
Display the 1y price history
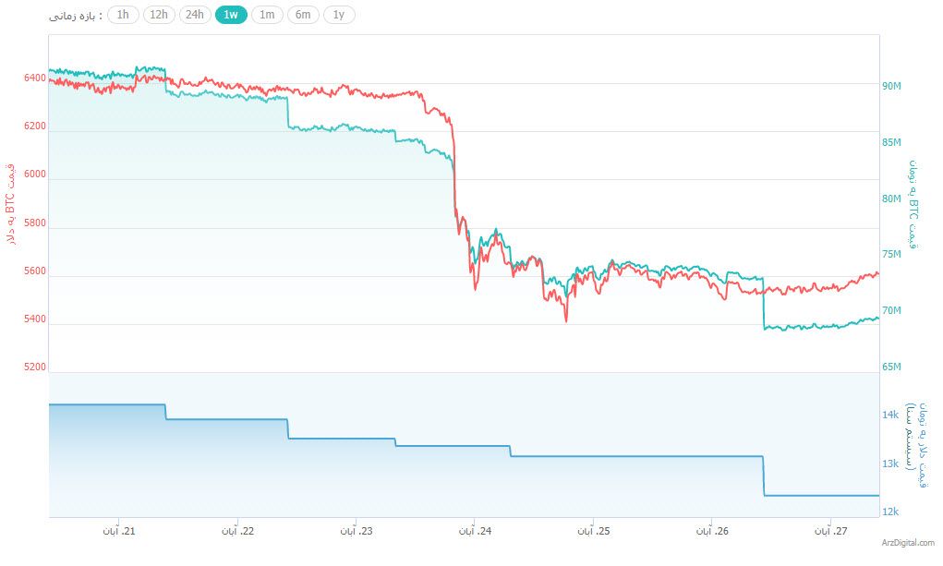point(339,15)
